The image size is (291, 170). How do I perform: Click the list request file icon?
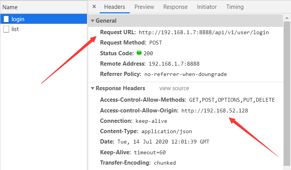[6, 29]
